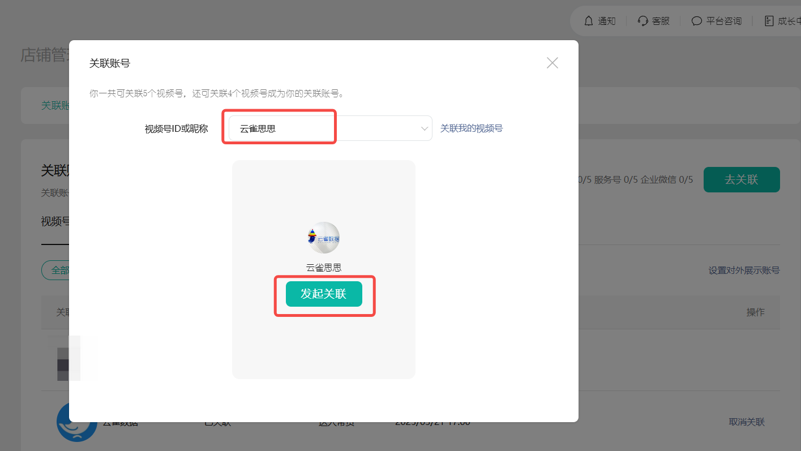Click the 去关联 button on the right
801x451 pixels.
(742, 179)
